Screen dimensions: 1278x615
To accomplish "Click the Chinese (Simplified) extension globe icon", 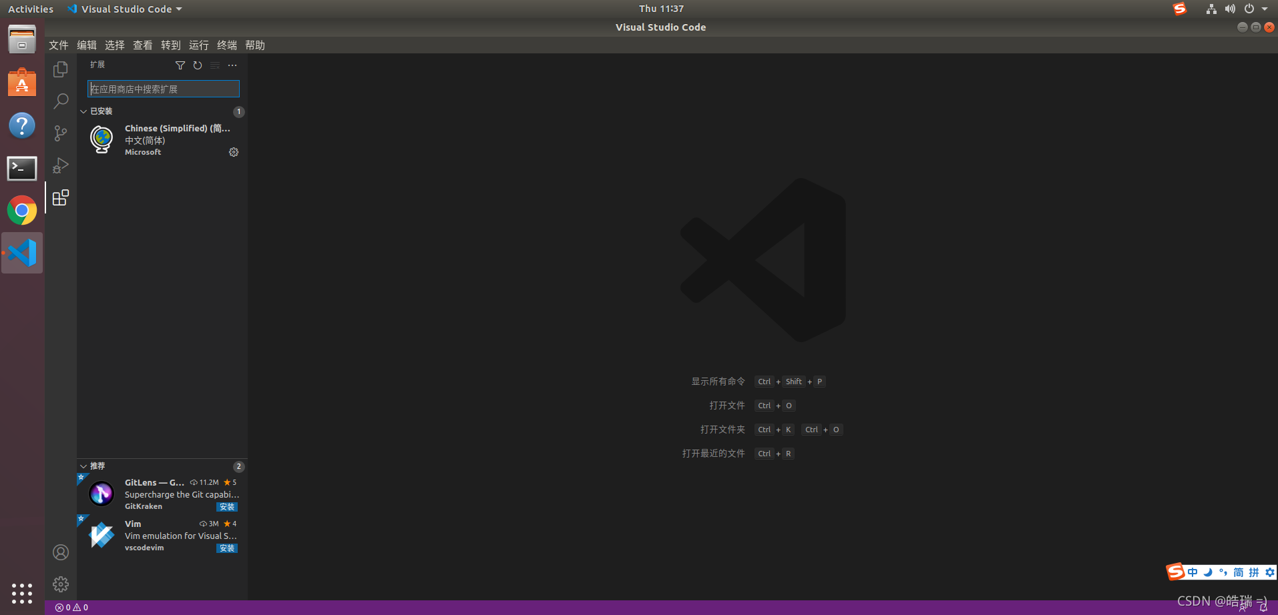I will click(101, 139).
